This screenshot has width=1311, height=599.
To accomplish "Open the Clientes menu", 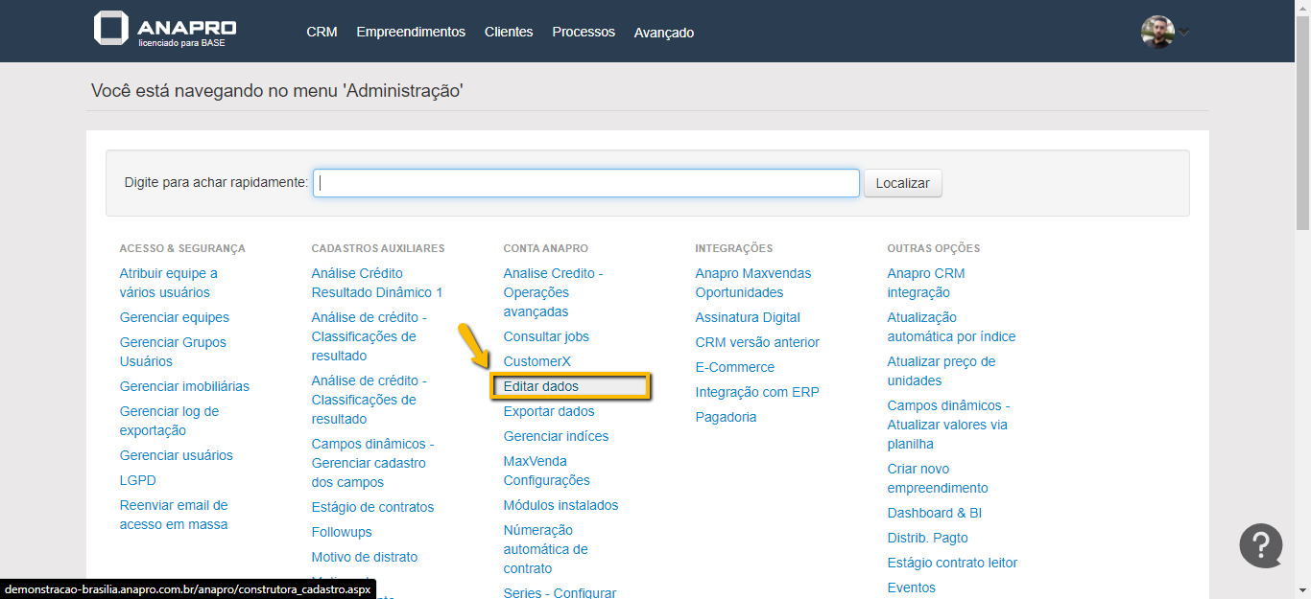I will (509, 32).
